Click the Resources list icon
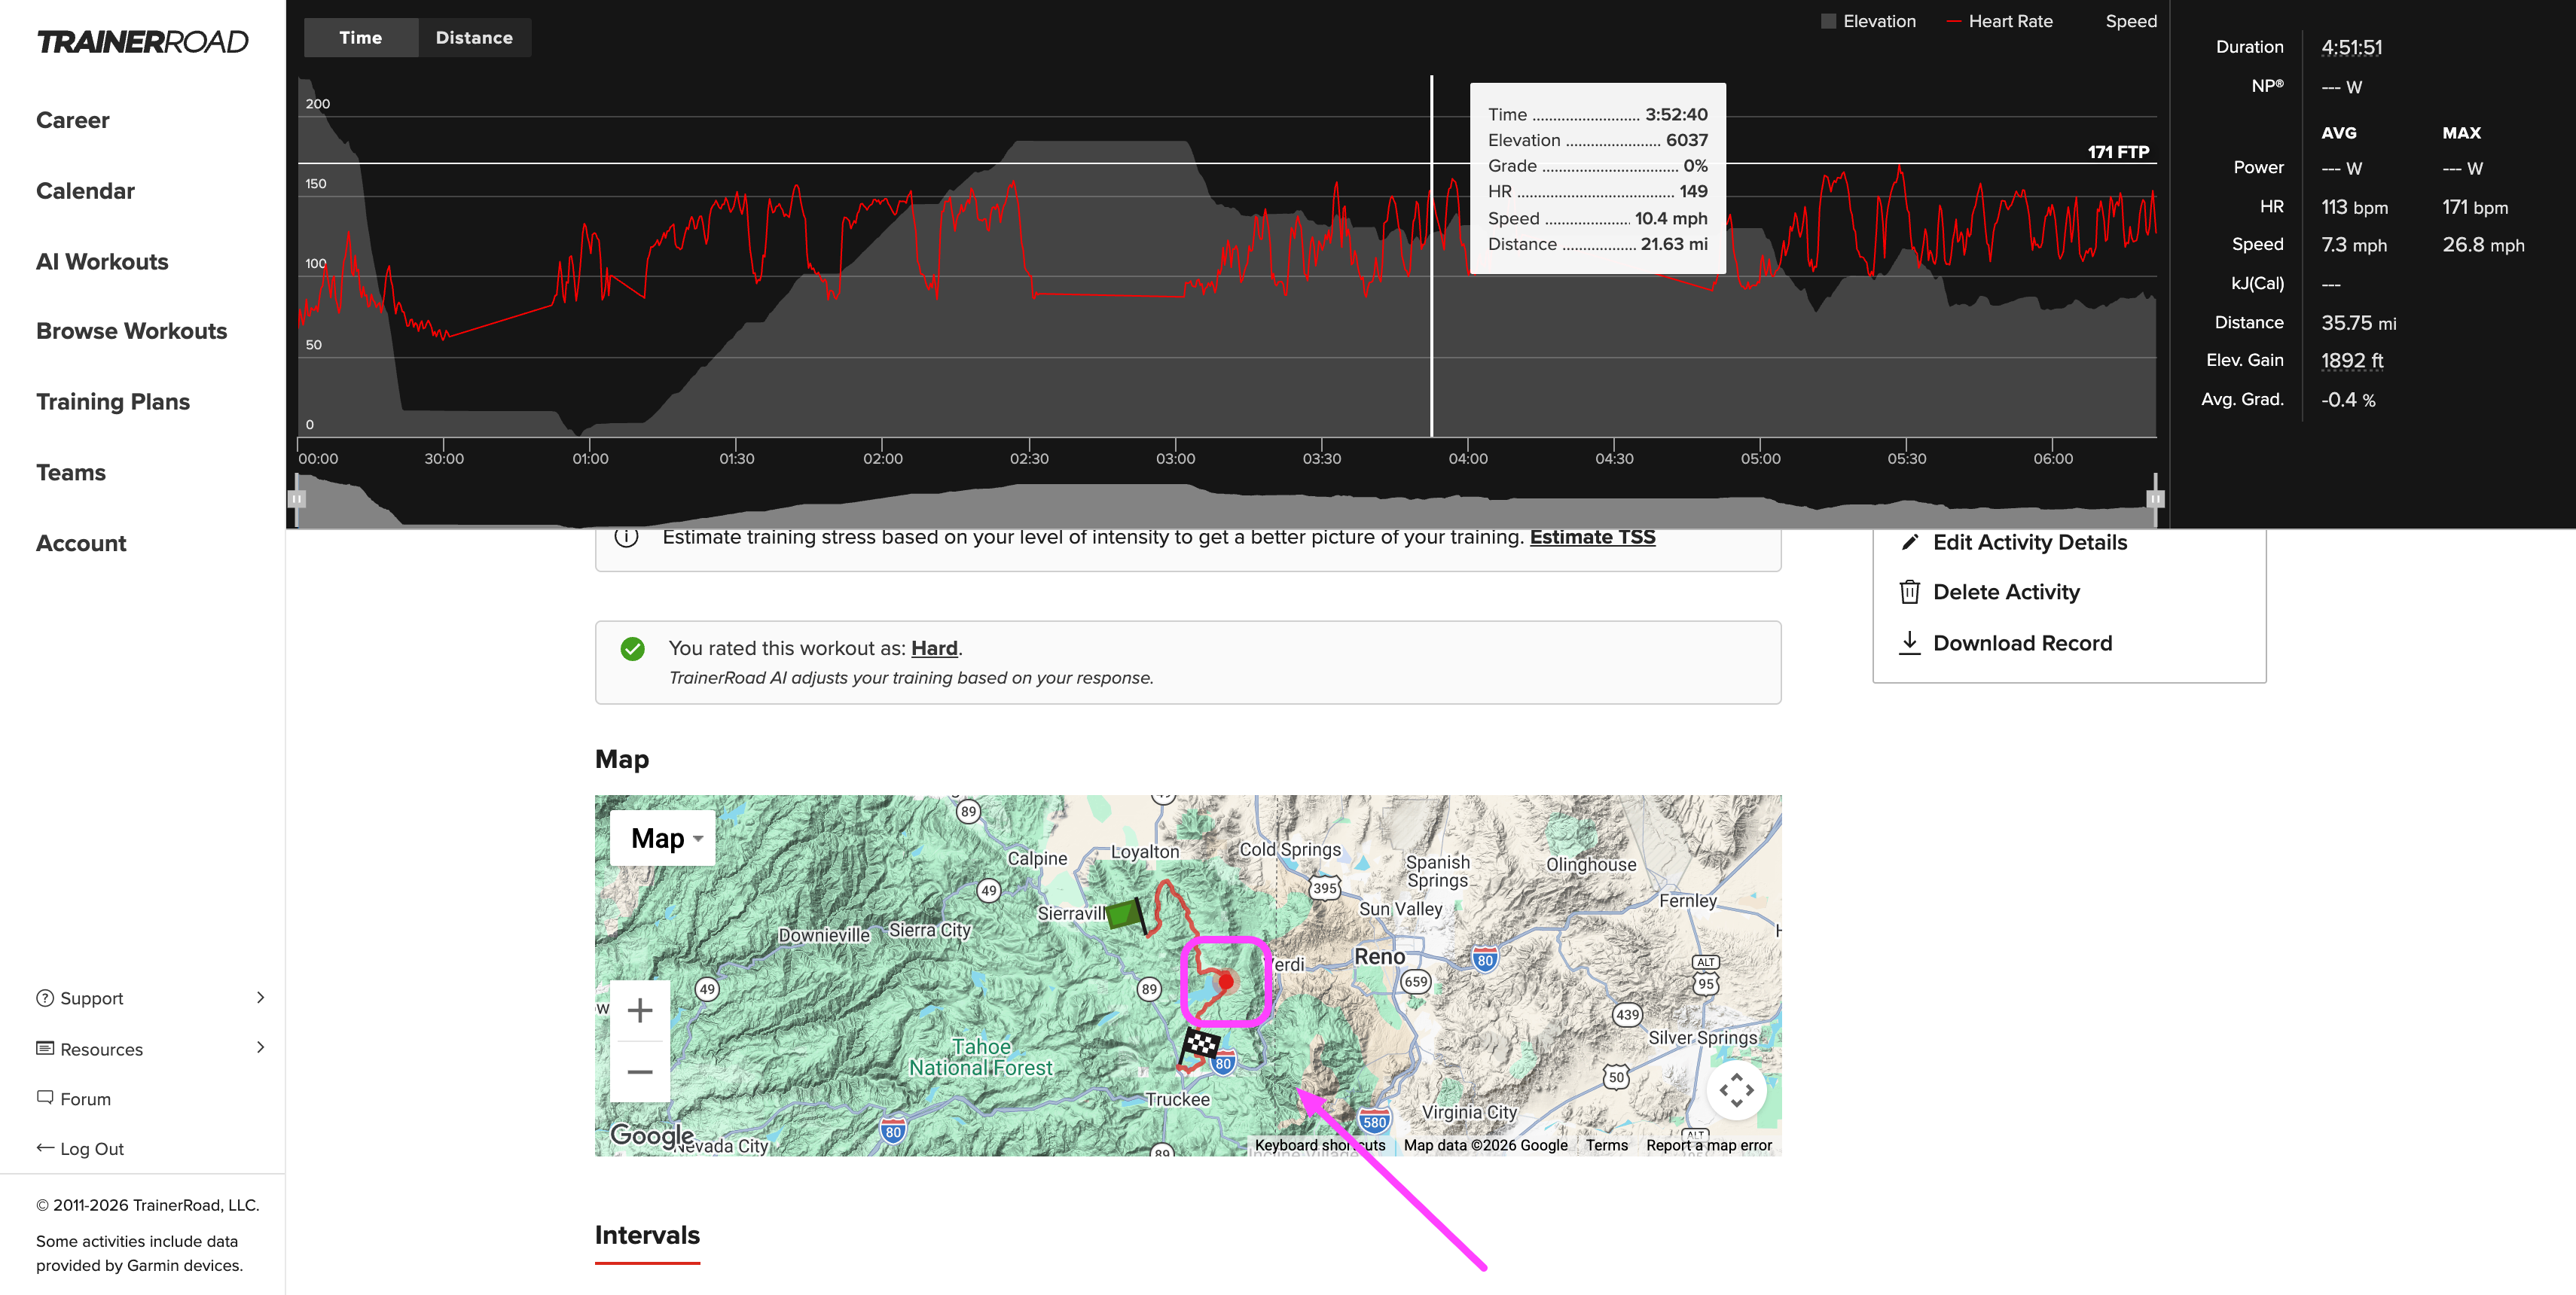Viewport: 2576px width, 1295px height. 45,1048
